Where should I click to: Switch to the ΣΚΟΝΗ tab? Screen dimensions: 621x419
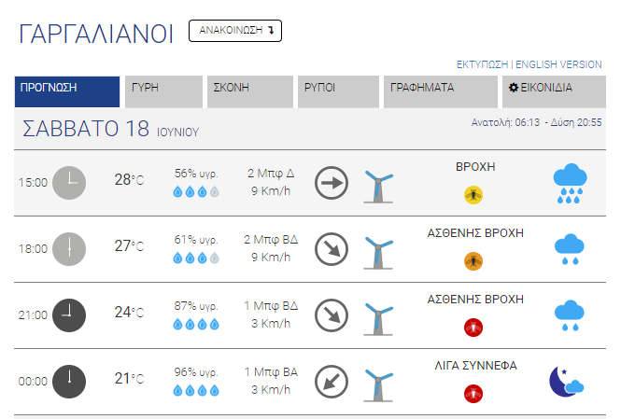250,91
